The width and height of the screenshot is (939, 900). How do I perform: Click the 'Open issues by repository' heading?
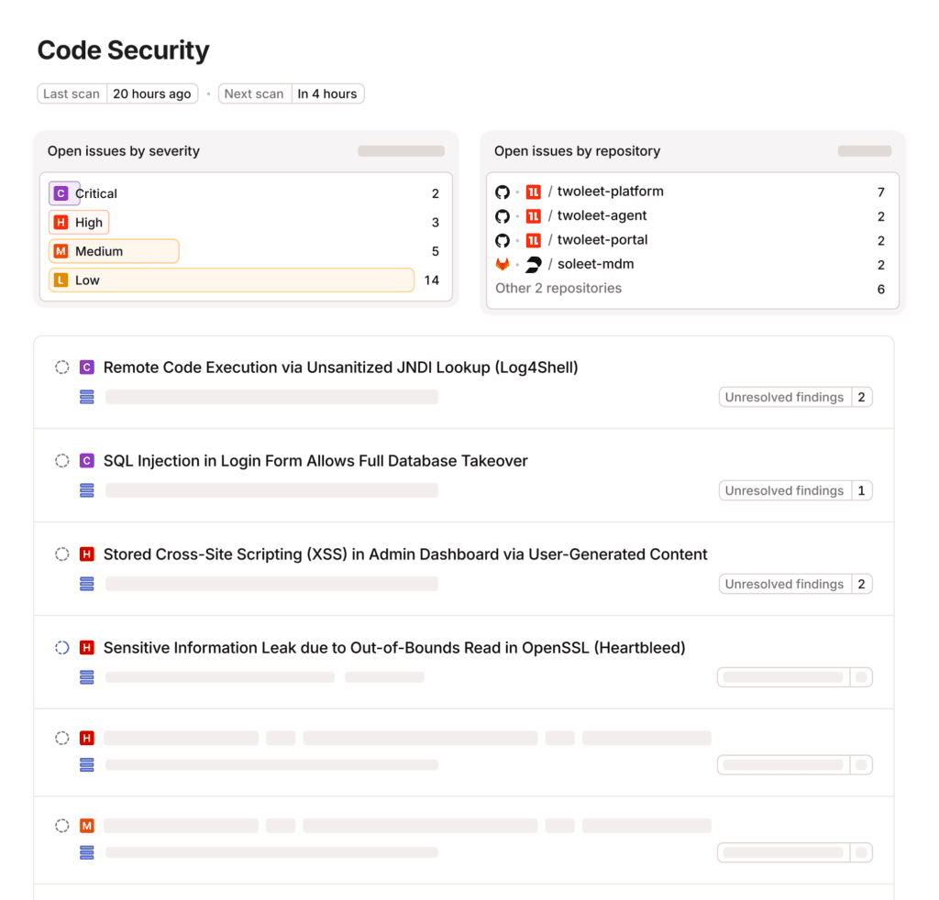[x=578, y=151]
